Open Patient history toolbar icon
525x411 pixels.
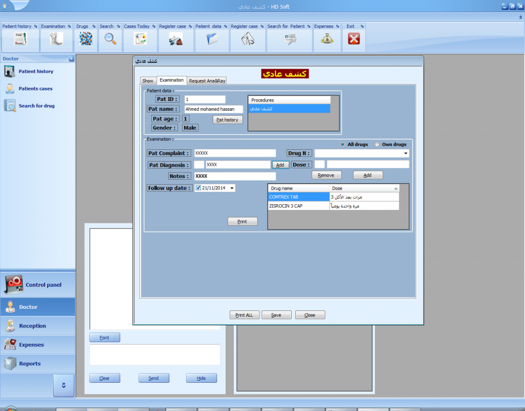[20, 39]
